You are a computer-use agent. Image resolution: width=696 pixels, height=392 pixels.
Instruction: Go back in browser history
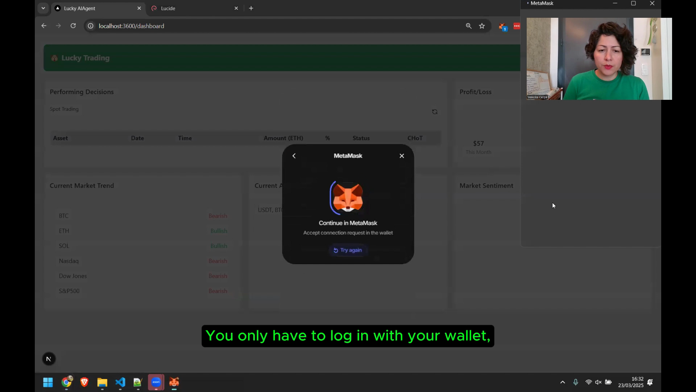pyautogui.click(x=44, y=26)
